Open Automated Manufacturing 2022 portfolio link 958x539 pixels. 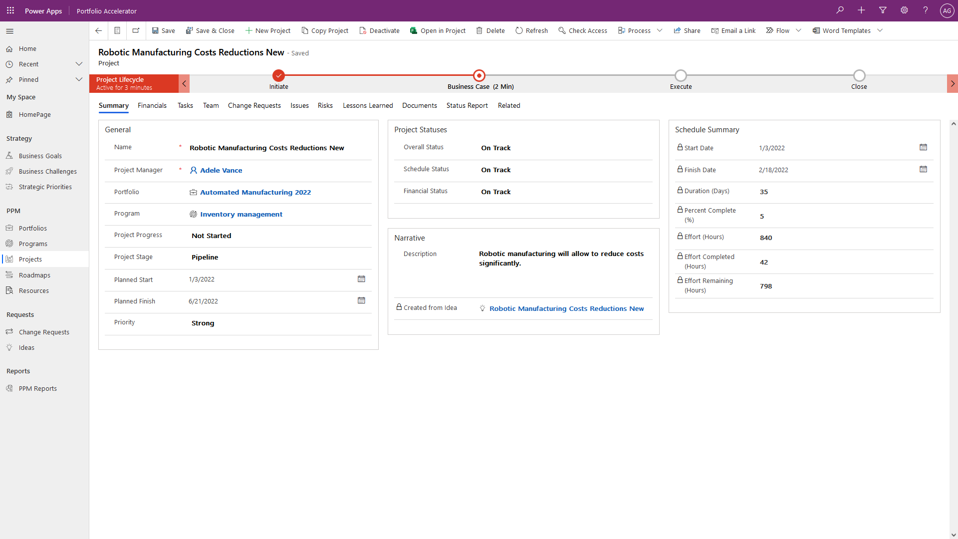(255, 192)
